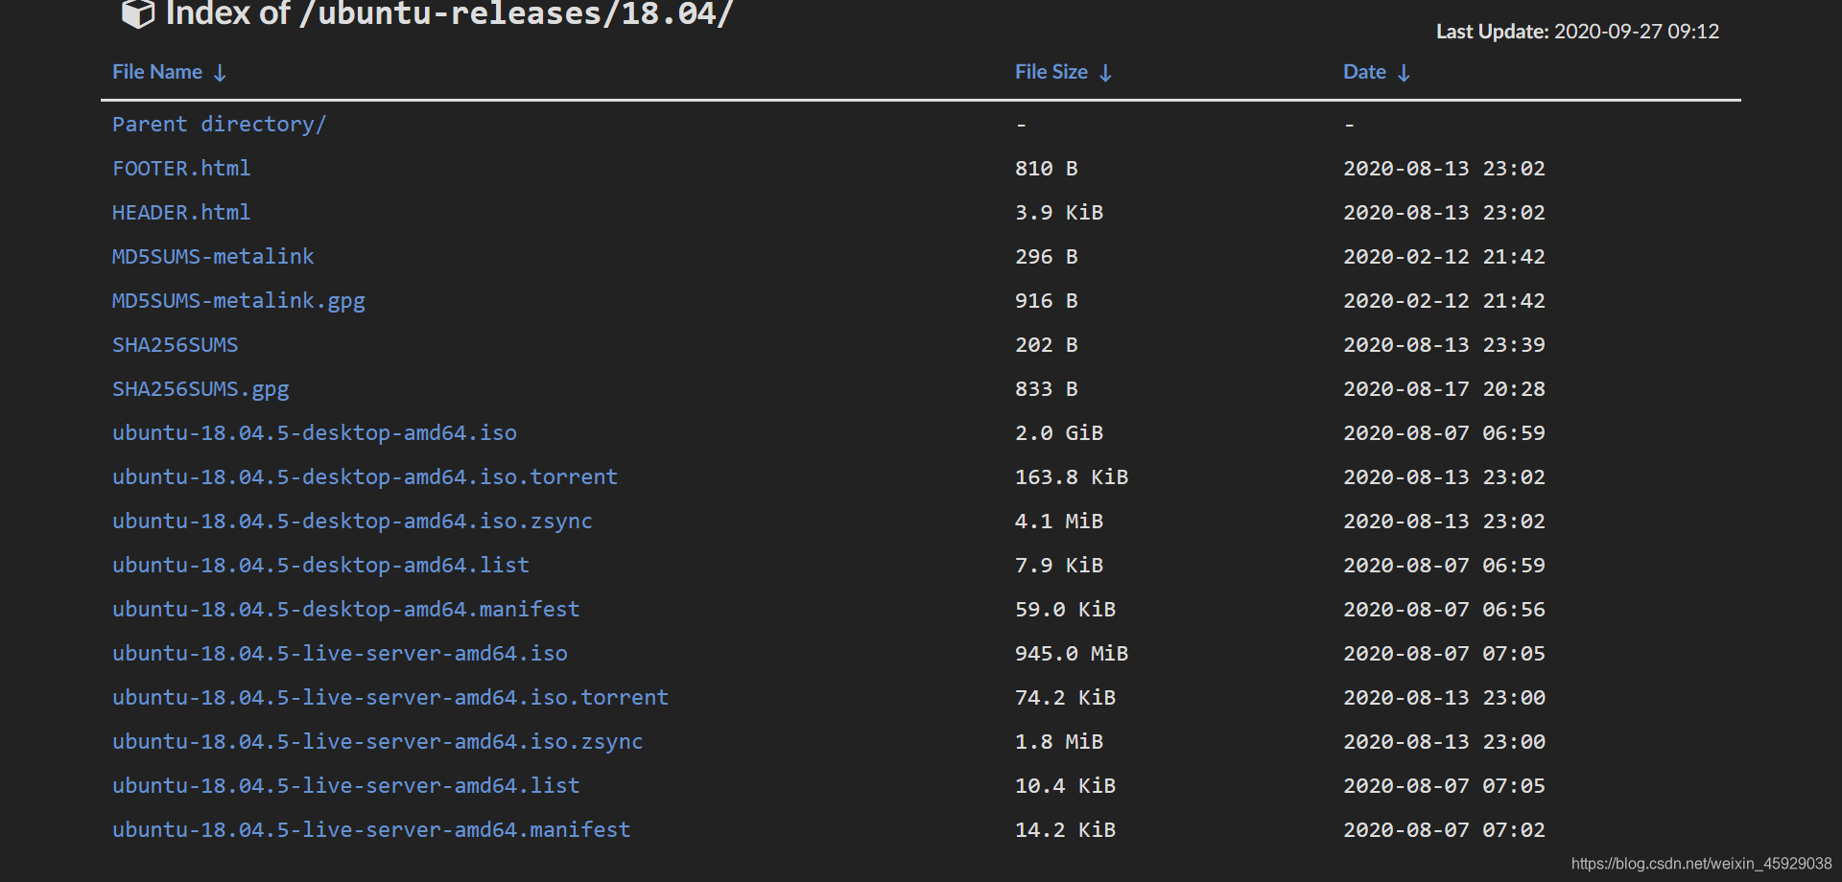This screenshot has width=1842, height=882.
Task: Click the date 2020-08-07 06:56
Action: coord(1444,610)
